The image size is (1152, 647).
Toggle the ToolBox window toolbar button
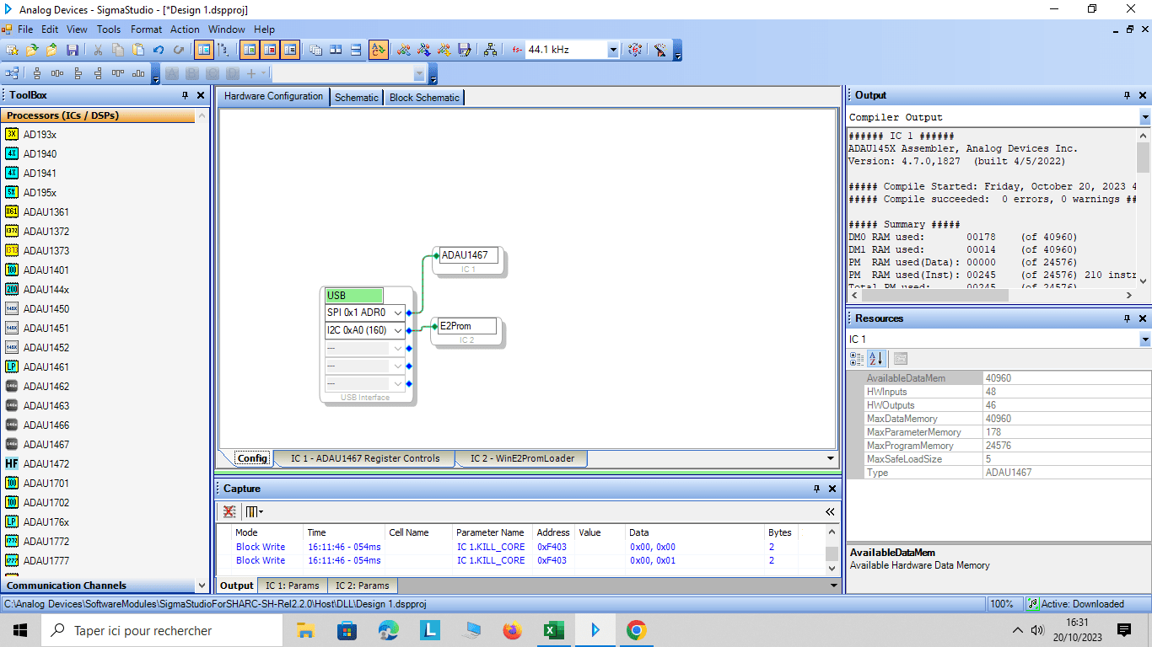coord(203,50)
